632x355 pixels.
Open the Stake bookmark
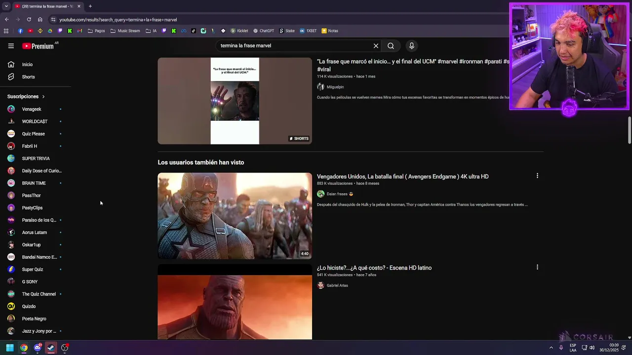coord(287,31)
